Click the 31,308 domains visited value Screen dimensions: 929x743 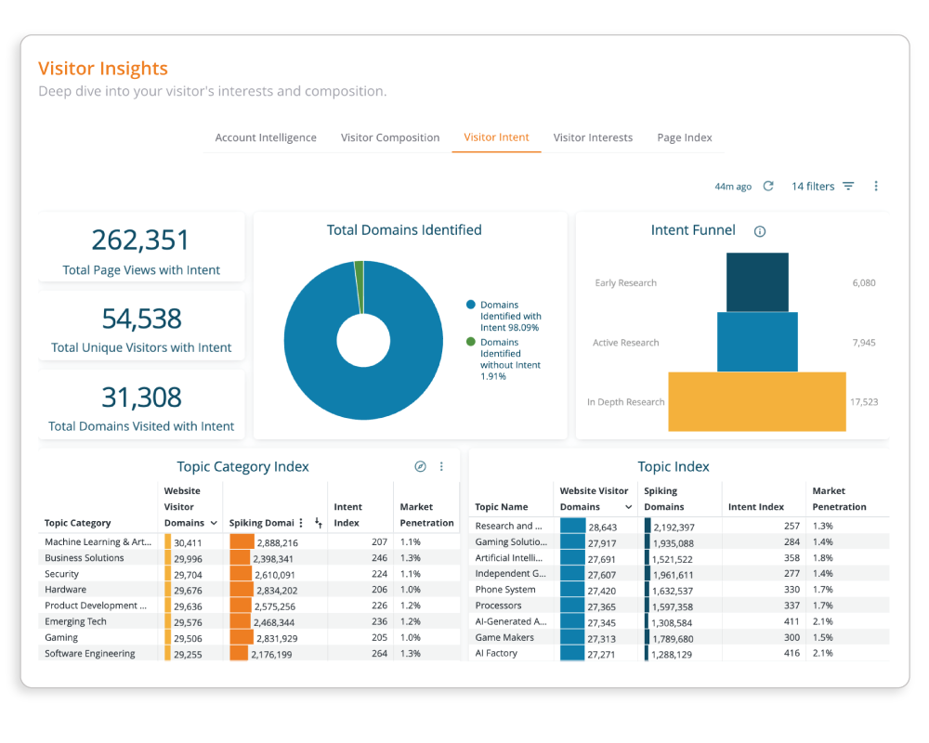141,398
